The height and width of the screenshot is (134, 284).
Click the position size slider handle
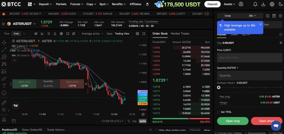click(219, 87)
